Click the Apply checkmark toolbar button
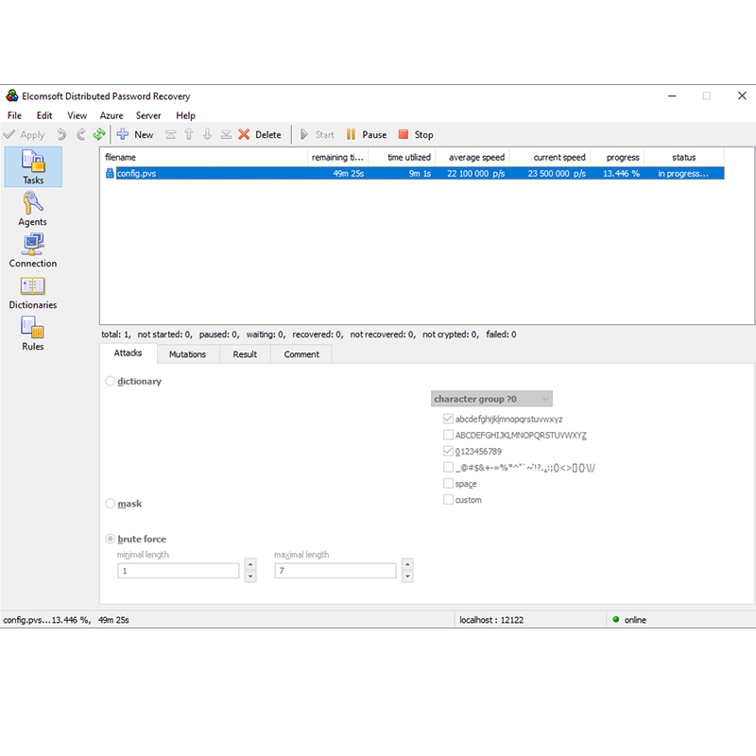The image size is (756, 756). click(25, 134)
